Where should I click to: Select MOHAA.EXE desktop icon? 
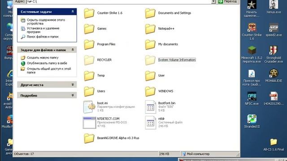[x=274, y=73]
